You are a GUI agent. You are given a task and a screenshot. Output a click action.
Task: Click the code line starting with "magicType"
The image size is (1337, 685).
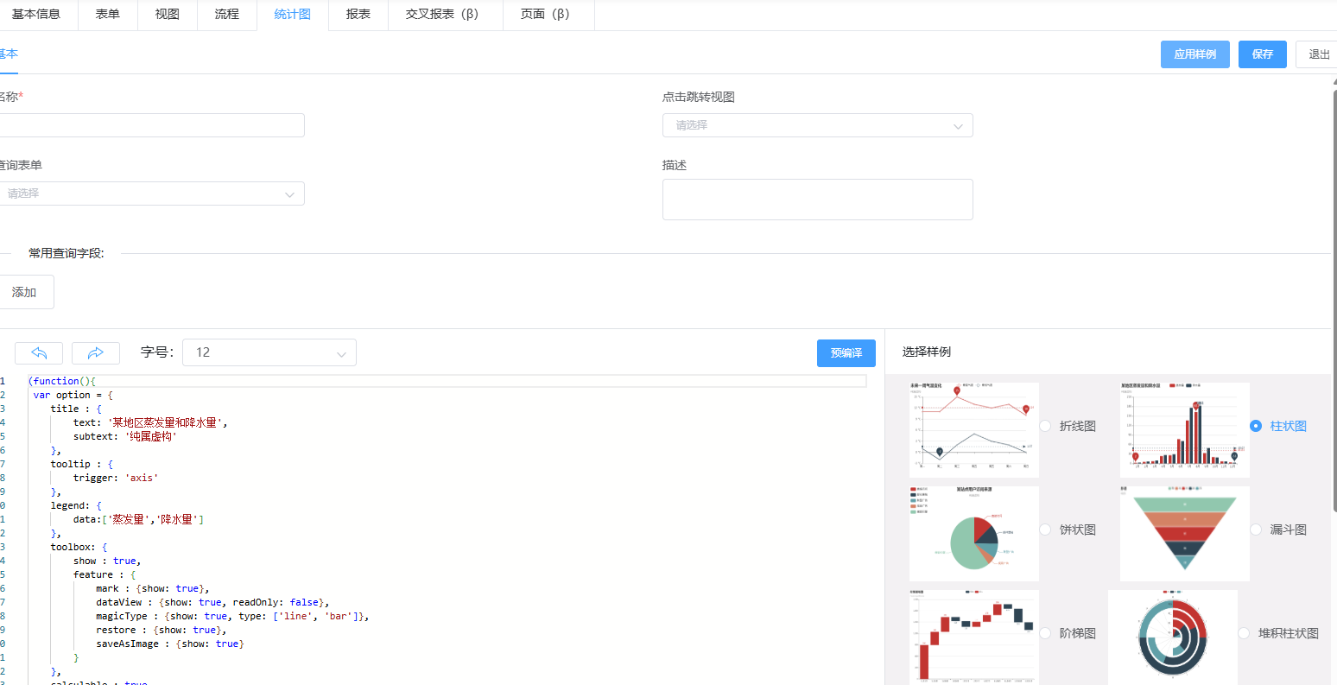pyautogui.click(x=232, y=616)
